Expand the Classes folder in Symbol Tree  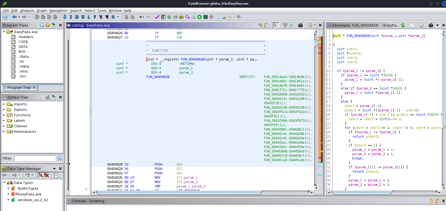[4, 126]
